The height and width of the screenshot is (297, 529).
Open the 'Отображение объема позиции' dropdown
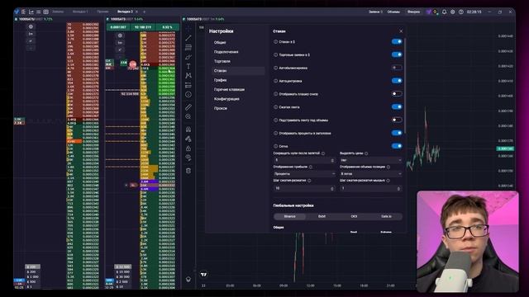click(x=371, y=174)
